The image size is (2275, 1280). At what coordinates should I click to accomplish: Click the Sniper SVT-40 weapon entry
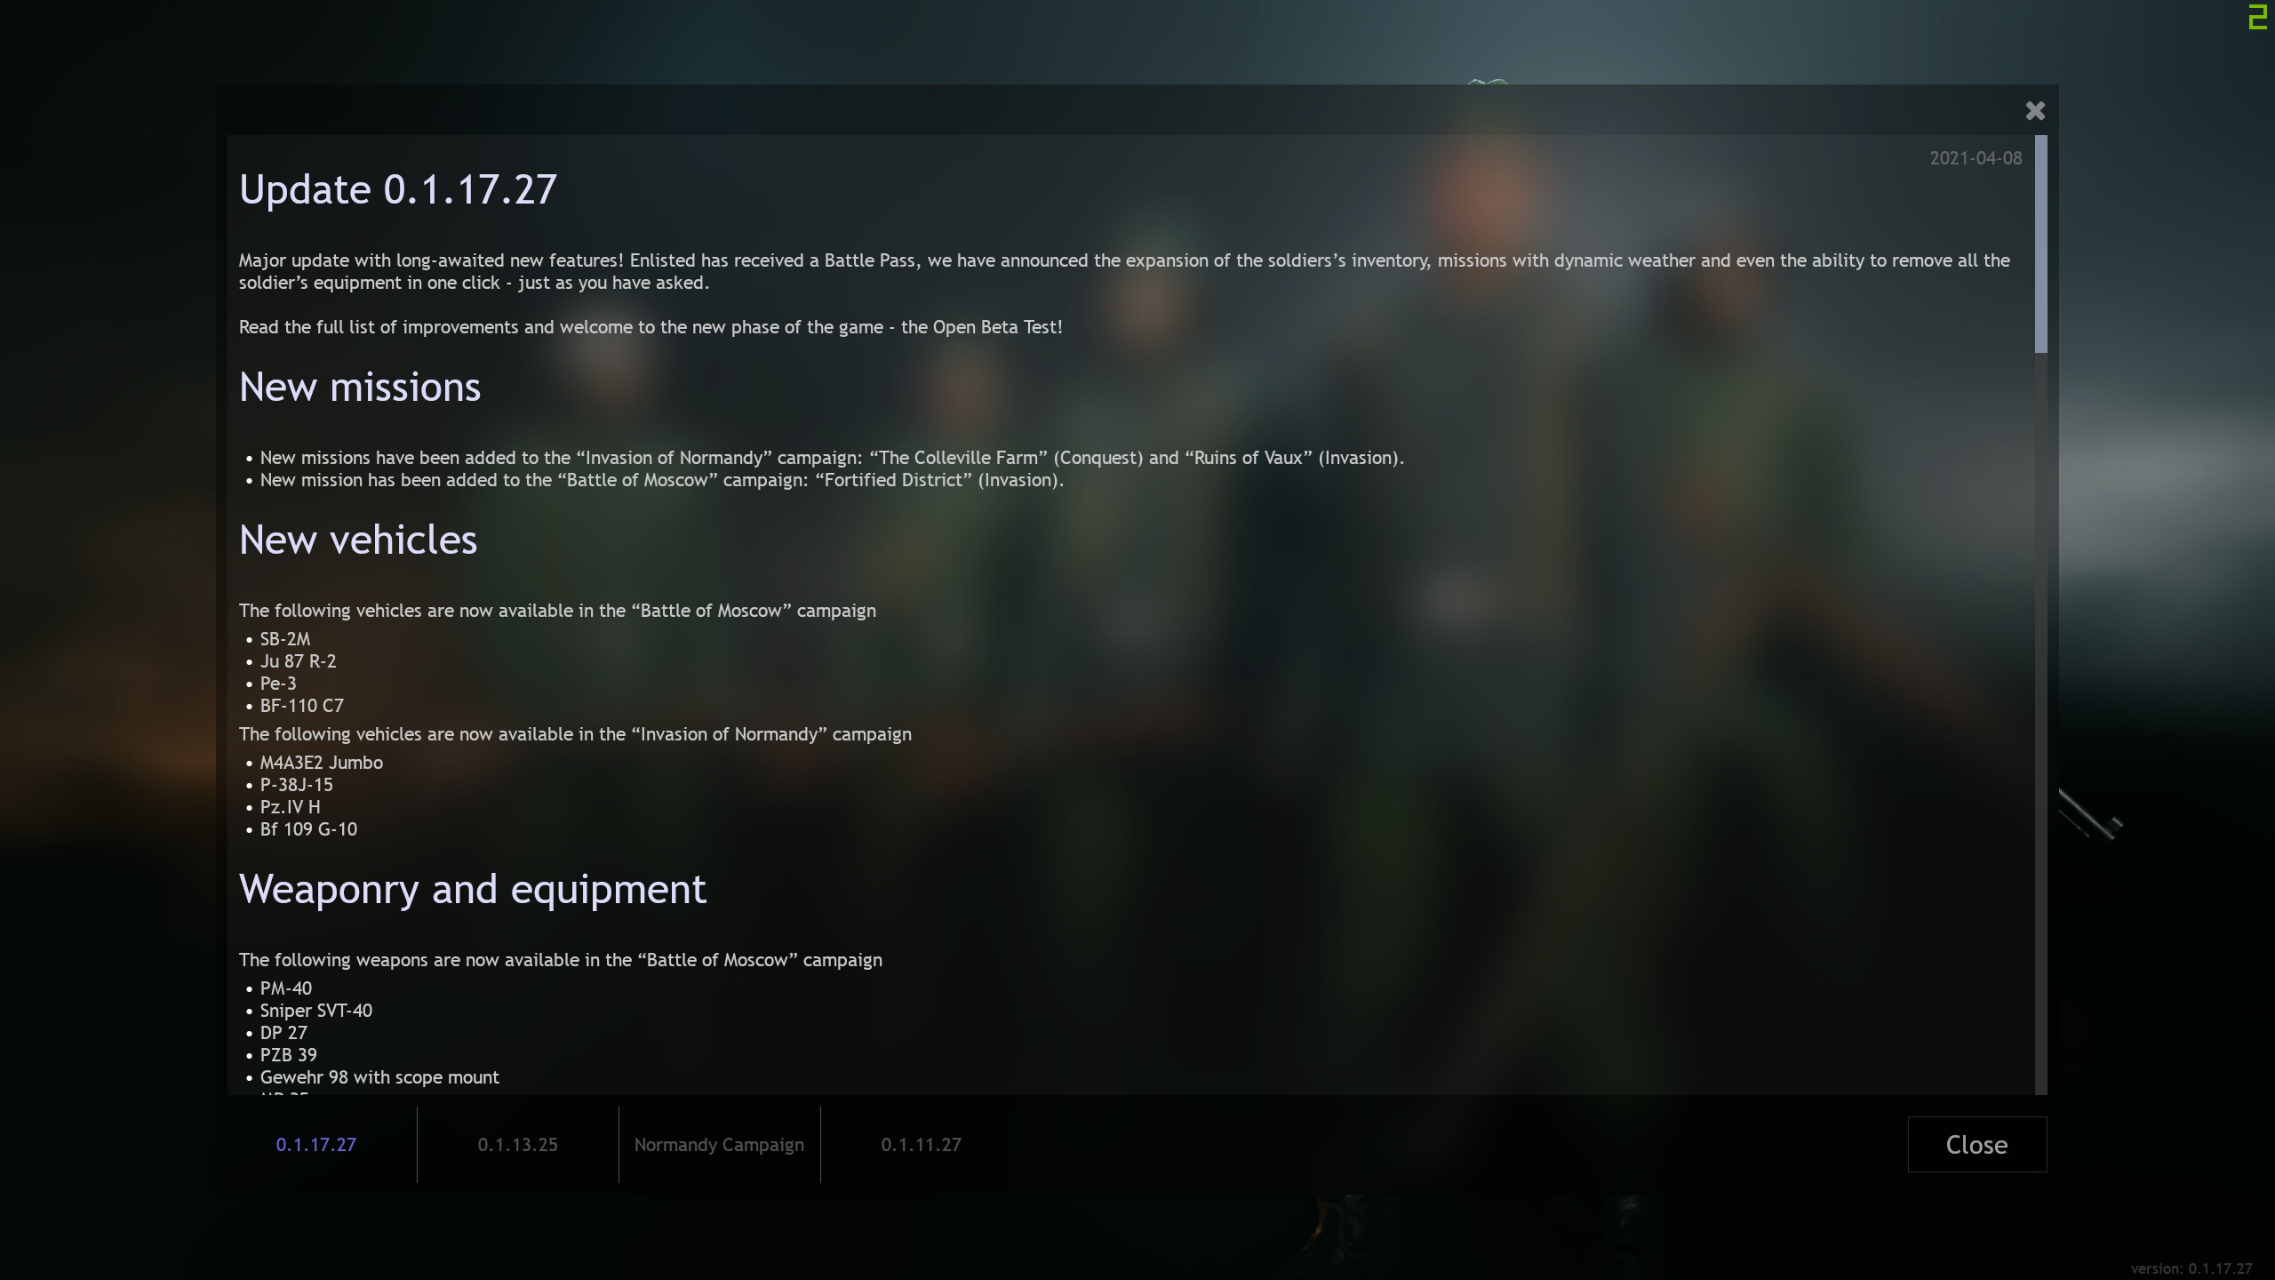pyautogui.click(x=315, y=1011)
